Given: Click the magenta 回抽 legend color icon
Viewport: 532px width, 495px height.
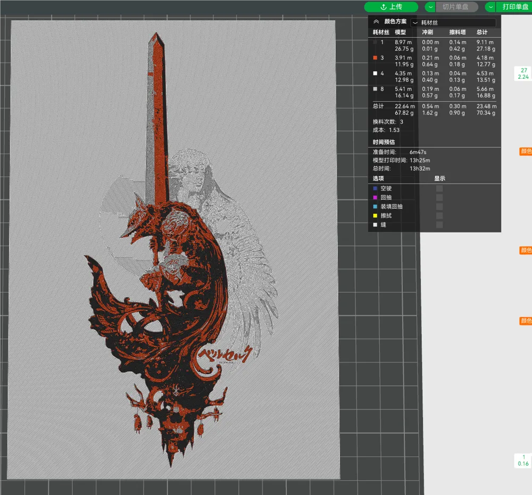Looking at the screenshot, I should click(x=375, y=197).
